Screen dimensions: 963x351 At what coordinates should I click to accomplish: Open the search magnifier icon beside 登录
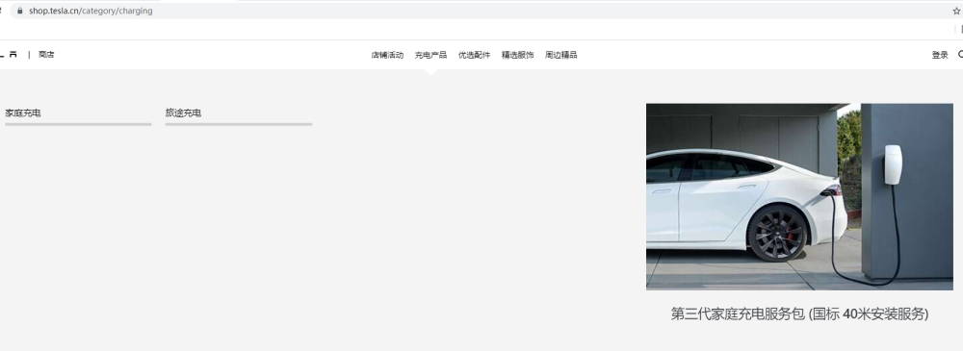960,55
